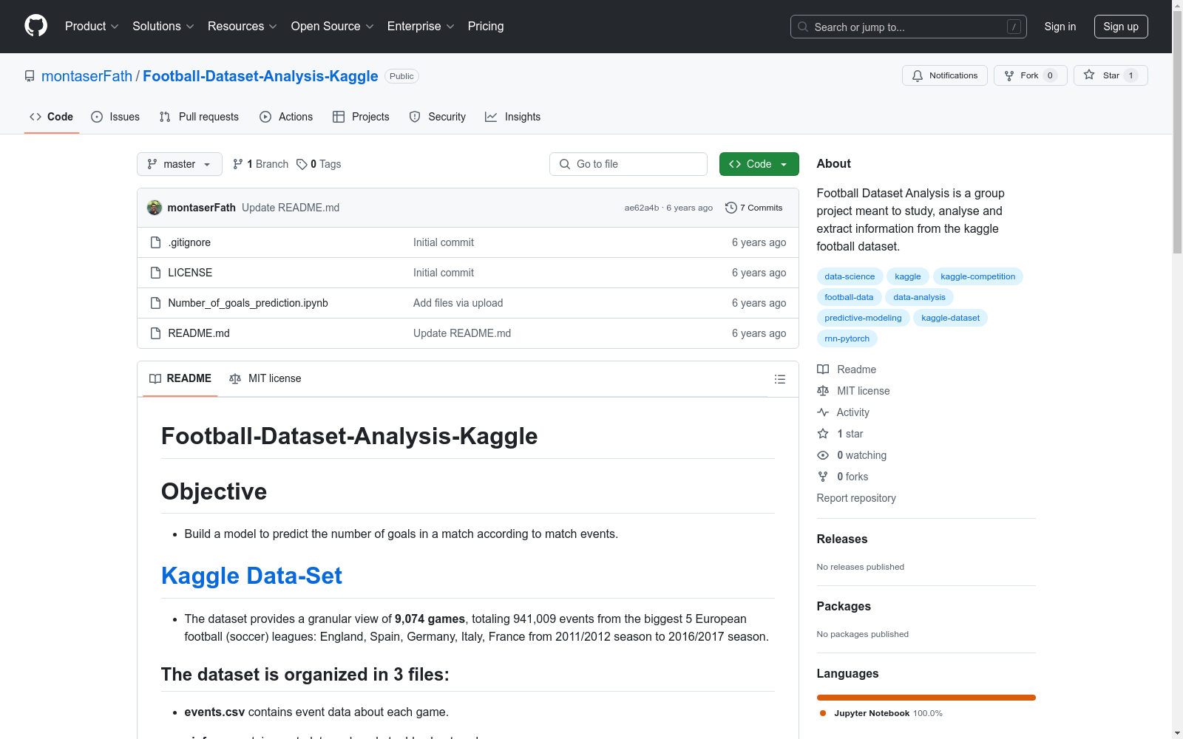Open the green Code dropdown button
1183x739 pixels.
tap(759, 164)
